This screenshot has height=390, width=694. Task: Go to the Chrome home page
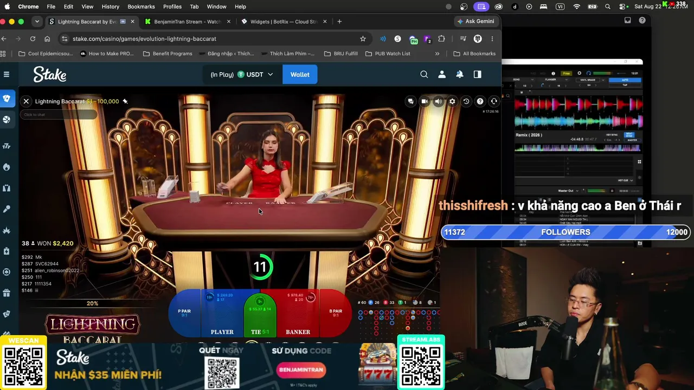tap(47, 39)
